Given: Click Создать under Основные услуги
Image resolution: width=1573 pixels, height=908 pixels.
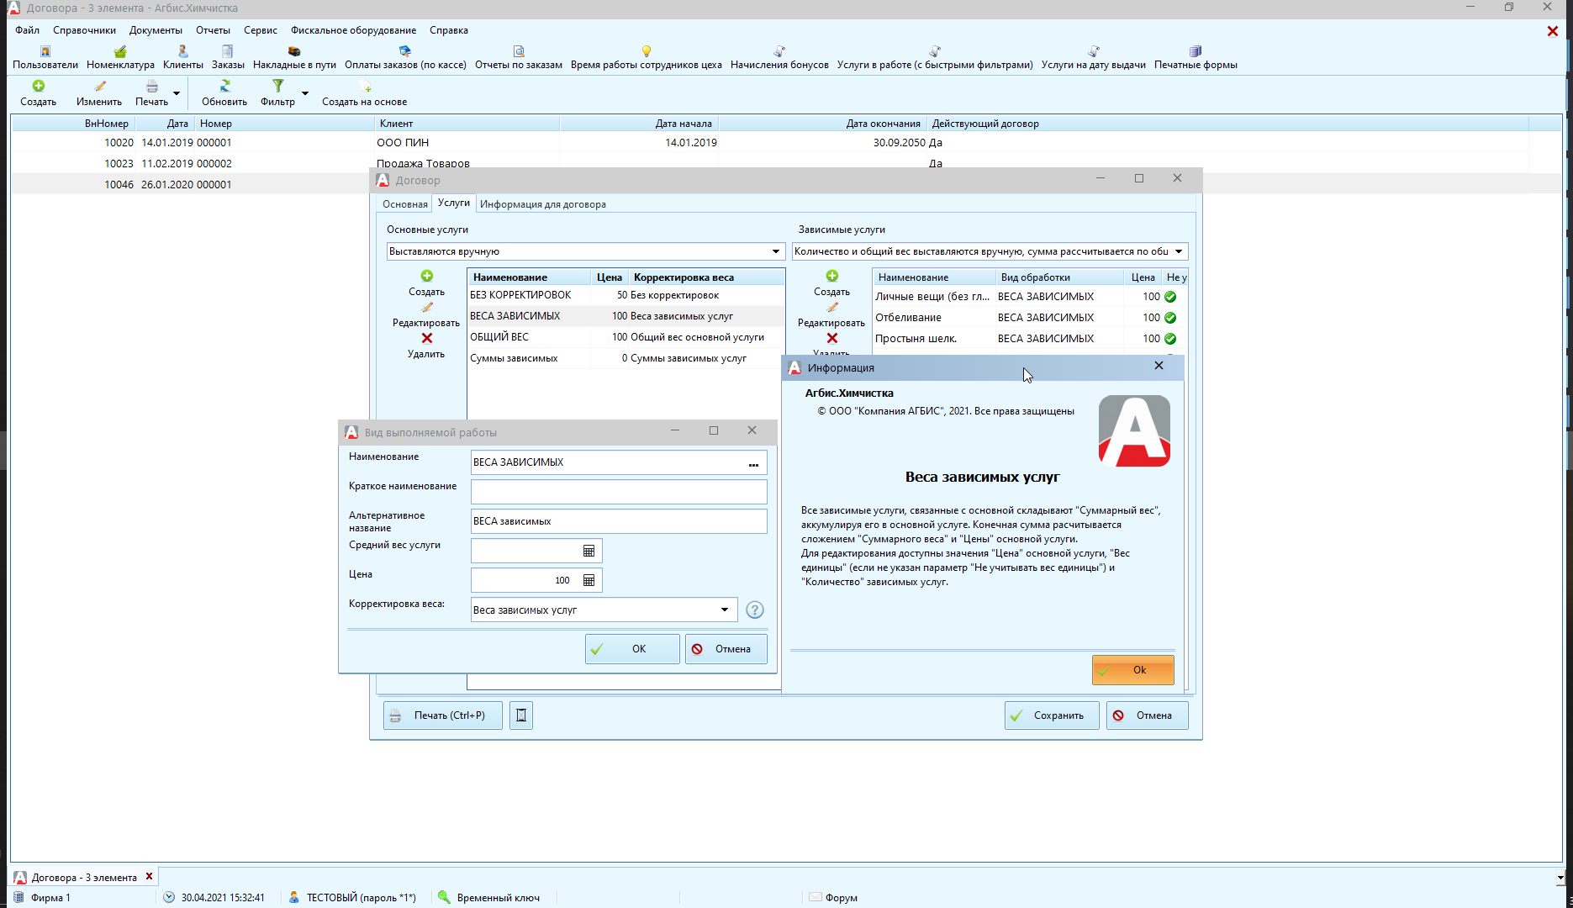Looking at the screenshot, I should 427,283.
